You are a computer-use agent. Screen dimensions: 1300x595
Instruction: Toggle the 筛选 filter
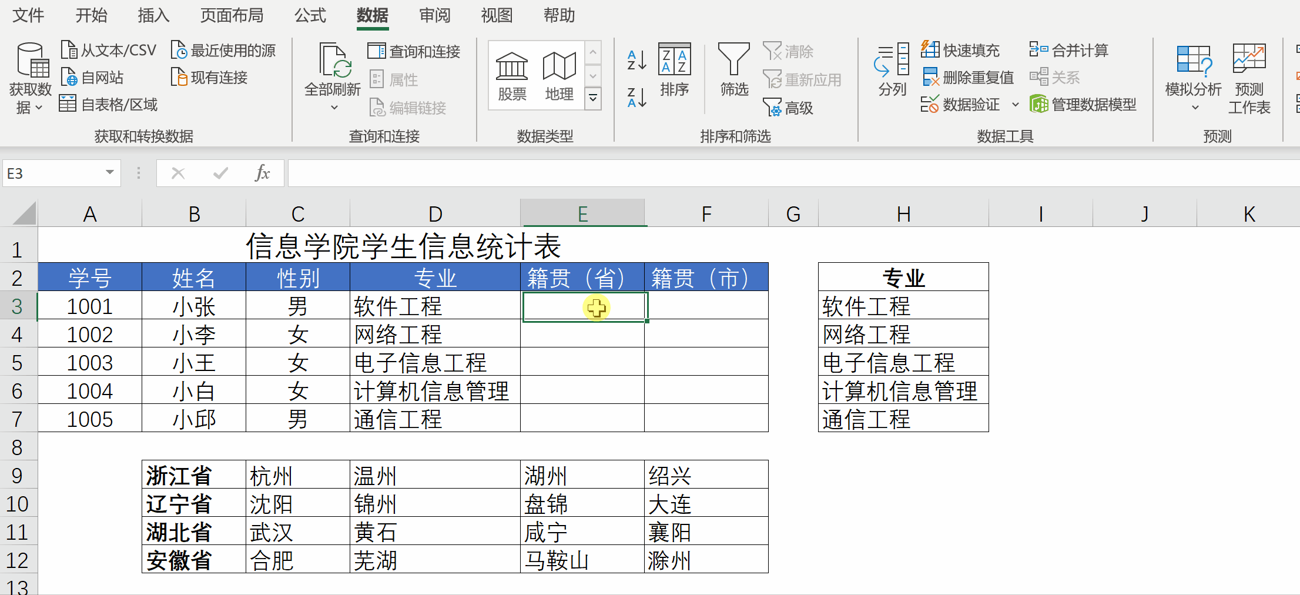[x=734, y=71]
